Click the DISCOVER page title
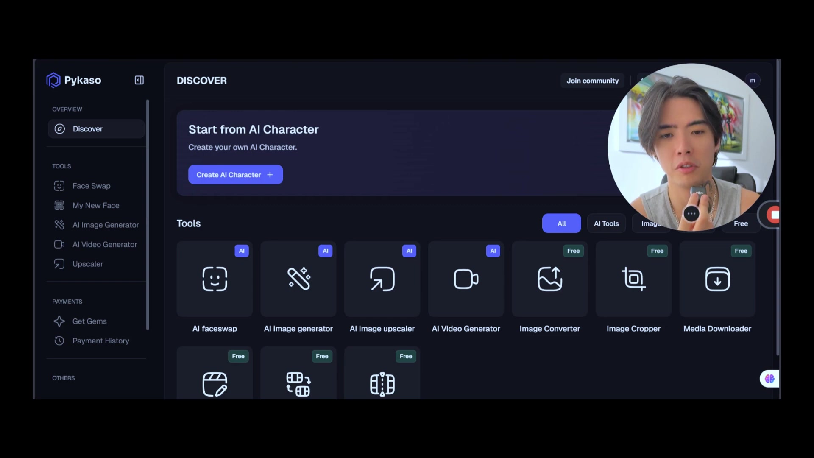Viewport: 814px width, 458px height. 202,81
